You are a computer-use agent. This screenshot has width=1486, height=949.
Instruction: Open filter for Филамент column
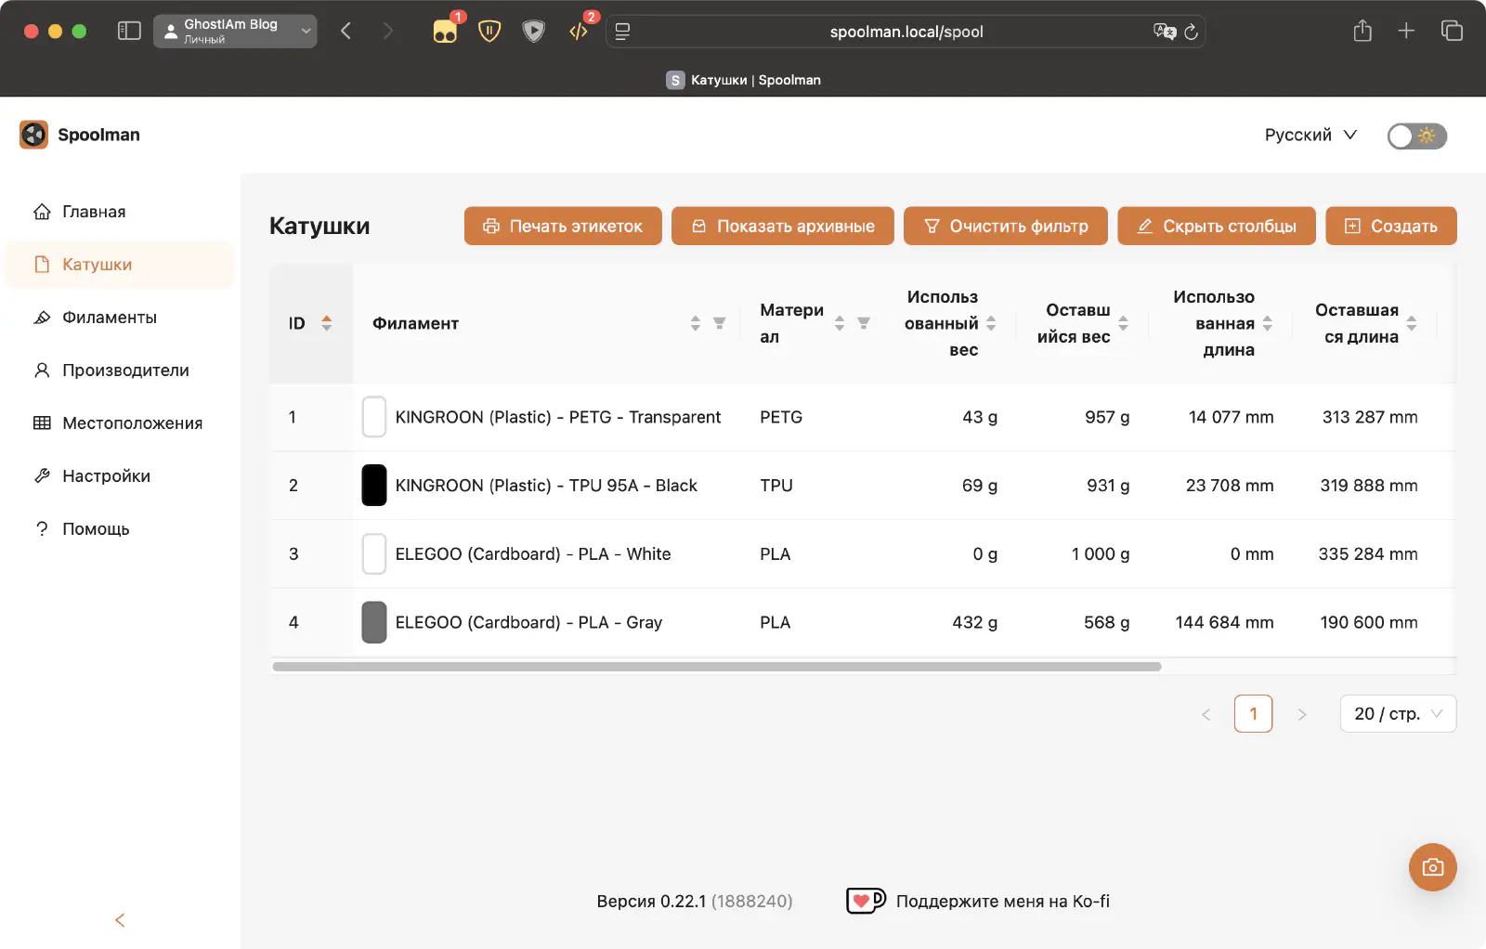[719, 323]
